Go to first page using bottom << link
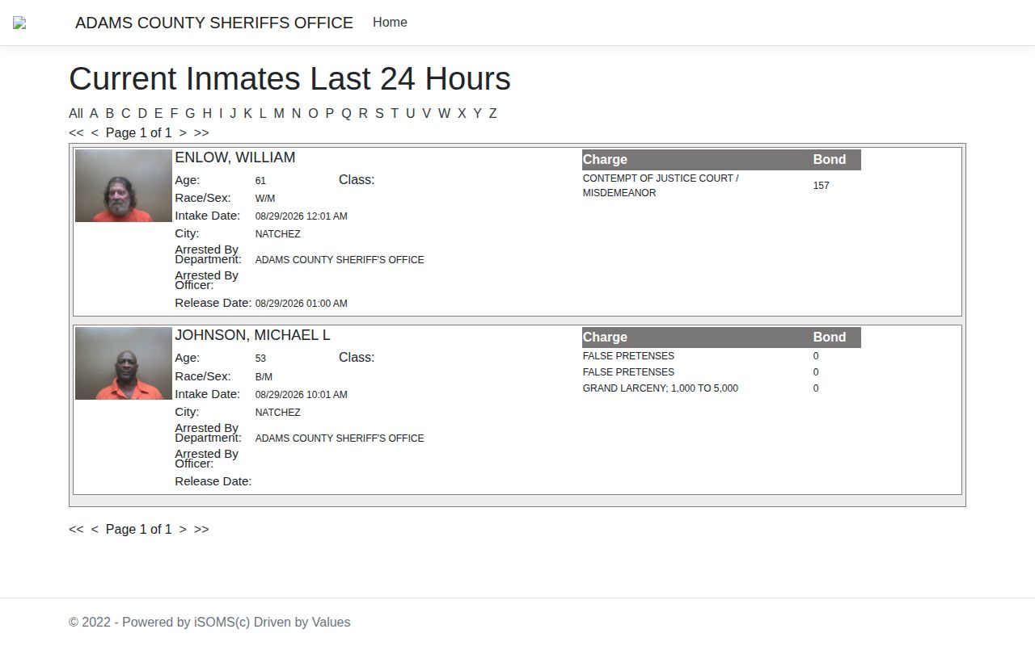This screenshot has width=1035, height=646. [76, 530]
